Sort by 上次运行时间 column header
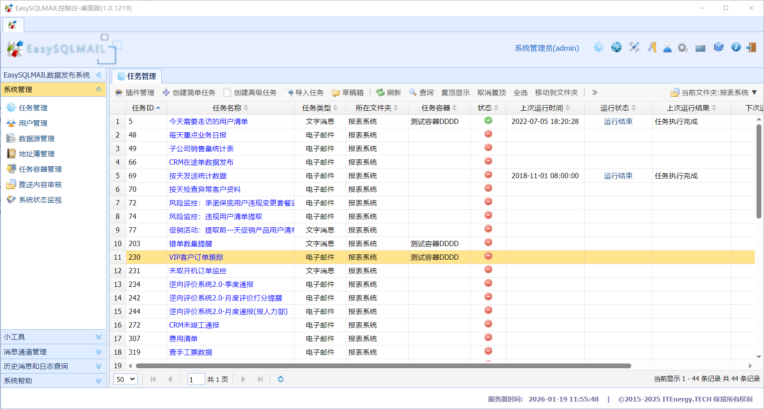The width and height of the screenshot is (764, 409). [545, 108]
